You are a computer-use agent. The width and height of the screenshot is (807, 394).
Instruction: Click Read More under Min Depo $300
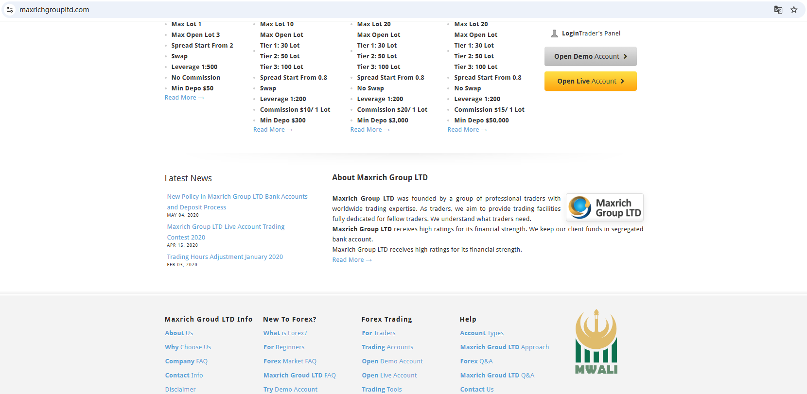pos(272,130)
